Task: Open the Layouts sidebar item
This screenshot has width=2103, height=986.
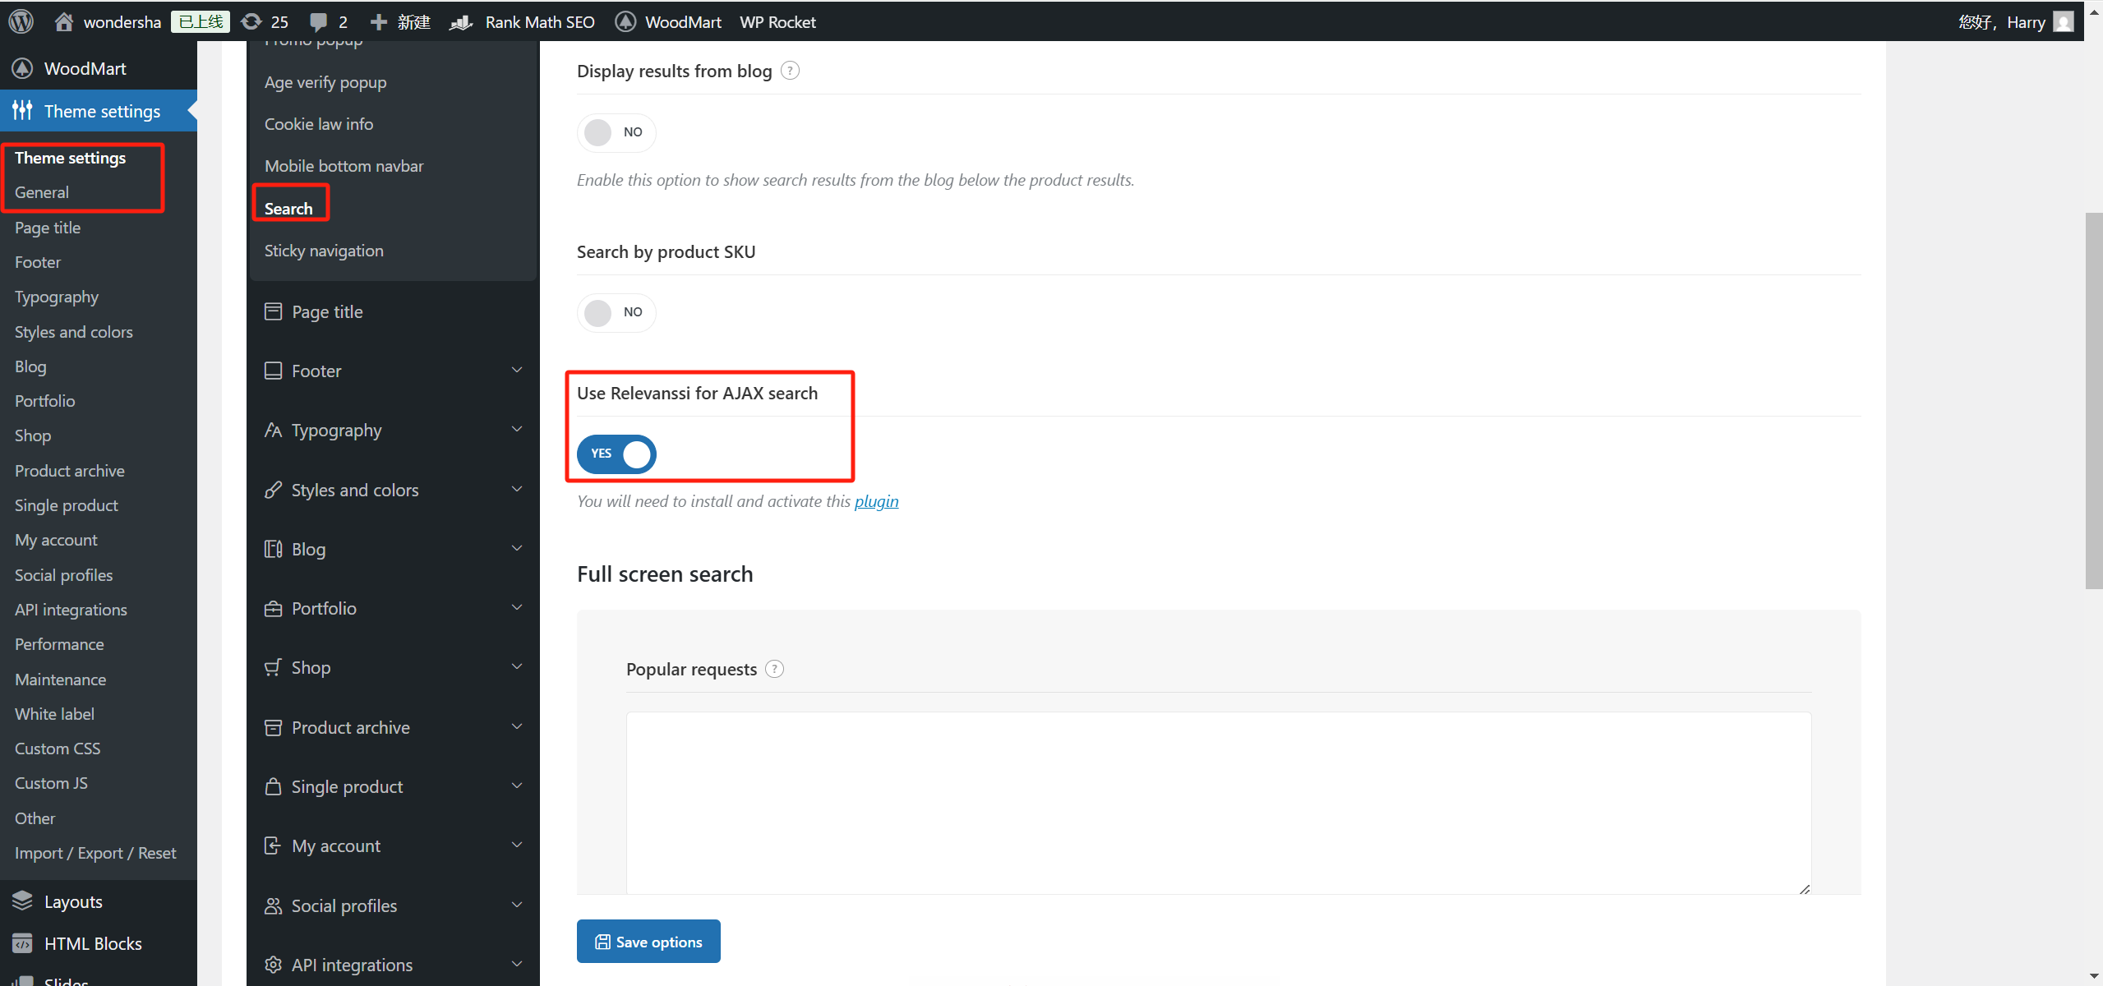Action: 73,901
